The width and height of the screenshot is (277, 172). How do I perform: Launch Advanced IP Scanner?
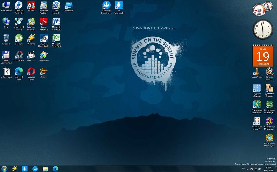pyautogui.click(x=19, y=24)
